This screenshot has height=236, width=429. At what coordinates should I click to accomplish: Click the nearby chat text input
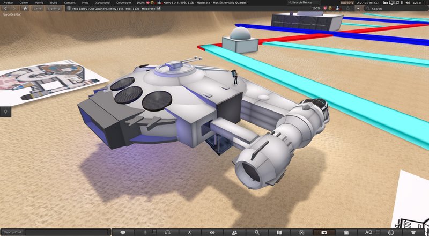tap(68, 232)
